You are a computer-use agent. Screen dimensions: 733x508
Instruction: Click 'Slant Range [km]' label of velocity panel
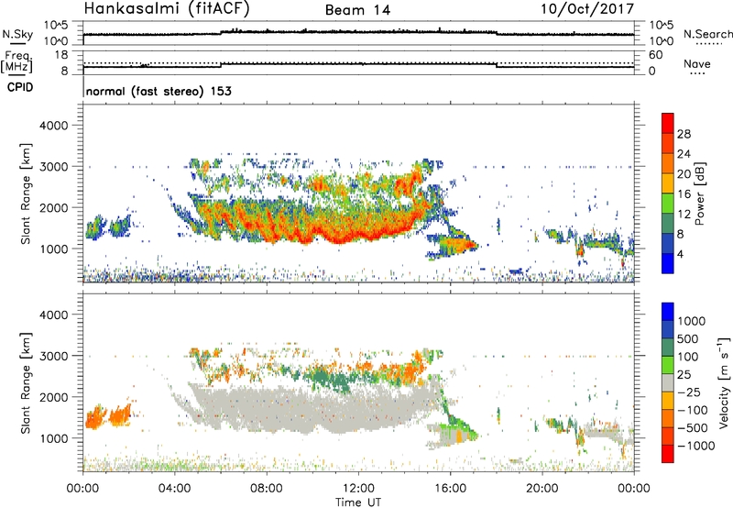tap(26, 382)
